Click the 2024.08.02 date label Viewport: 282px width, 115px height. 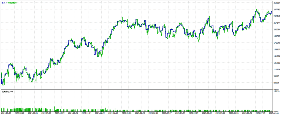(6, 113)
